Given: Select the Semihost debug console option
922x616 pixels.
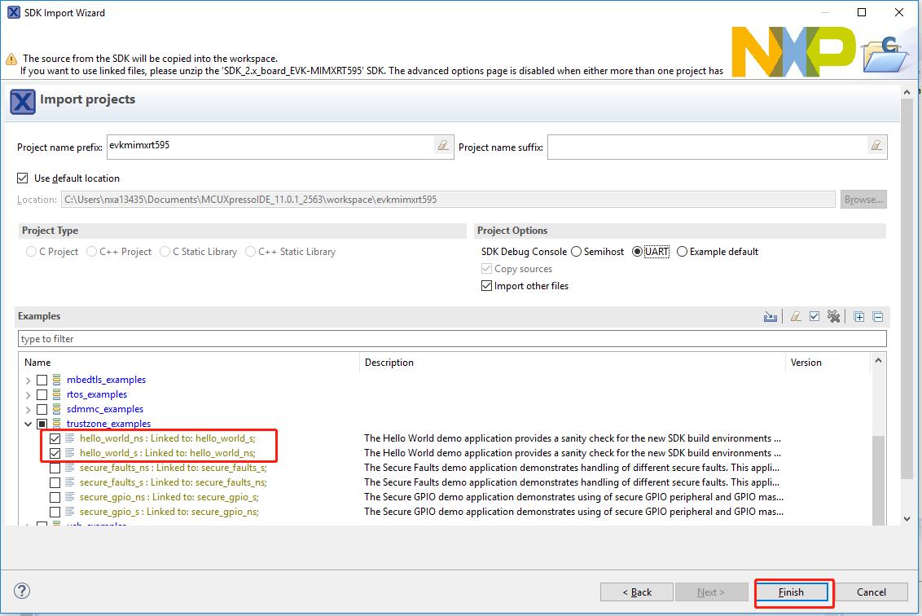Looking at the screenshot, I should tap(577, 252).
